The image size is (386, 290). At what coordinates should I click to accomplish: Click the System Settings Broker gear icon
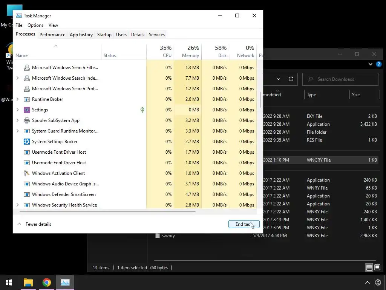(x=27, y=142)
